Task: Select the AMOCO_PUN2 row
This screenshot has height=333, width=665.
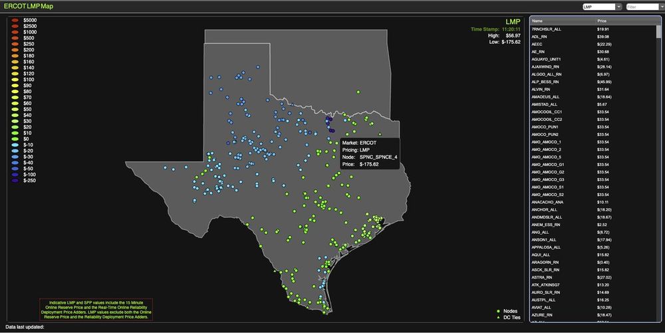Action: [x=593, y=134]
